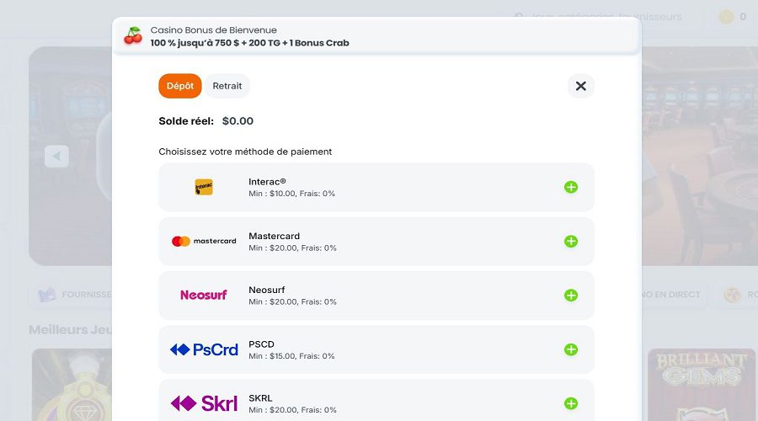Select the Mastercard method name
This screenshot has width=758, height=421.
(274, 236)
